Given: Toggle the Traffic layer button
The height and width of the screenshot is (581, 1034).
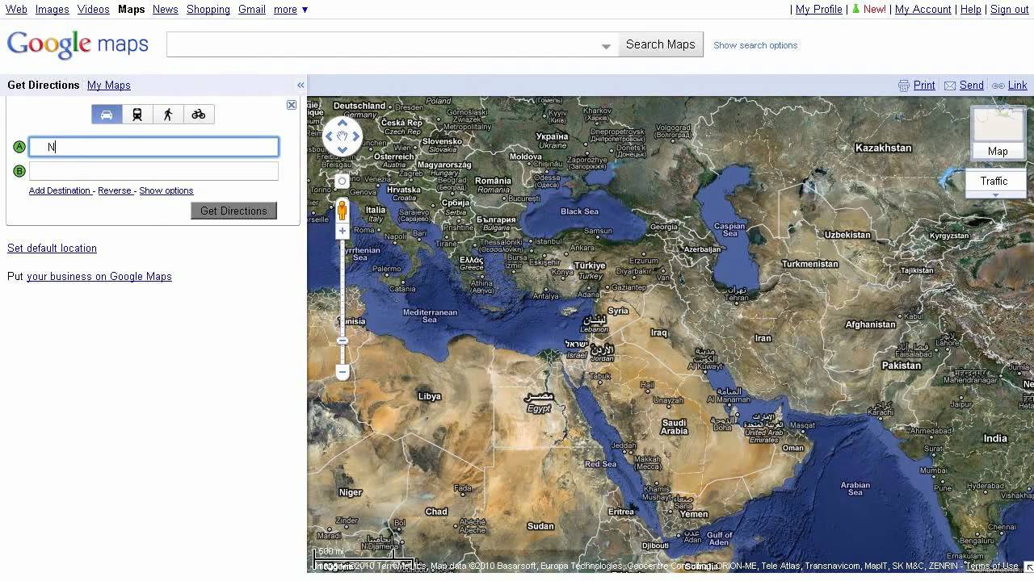Looking at the screenshot, I should 994,181.
